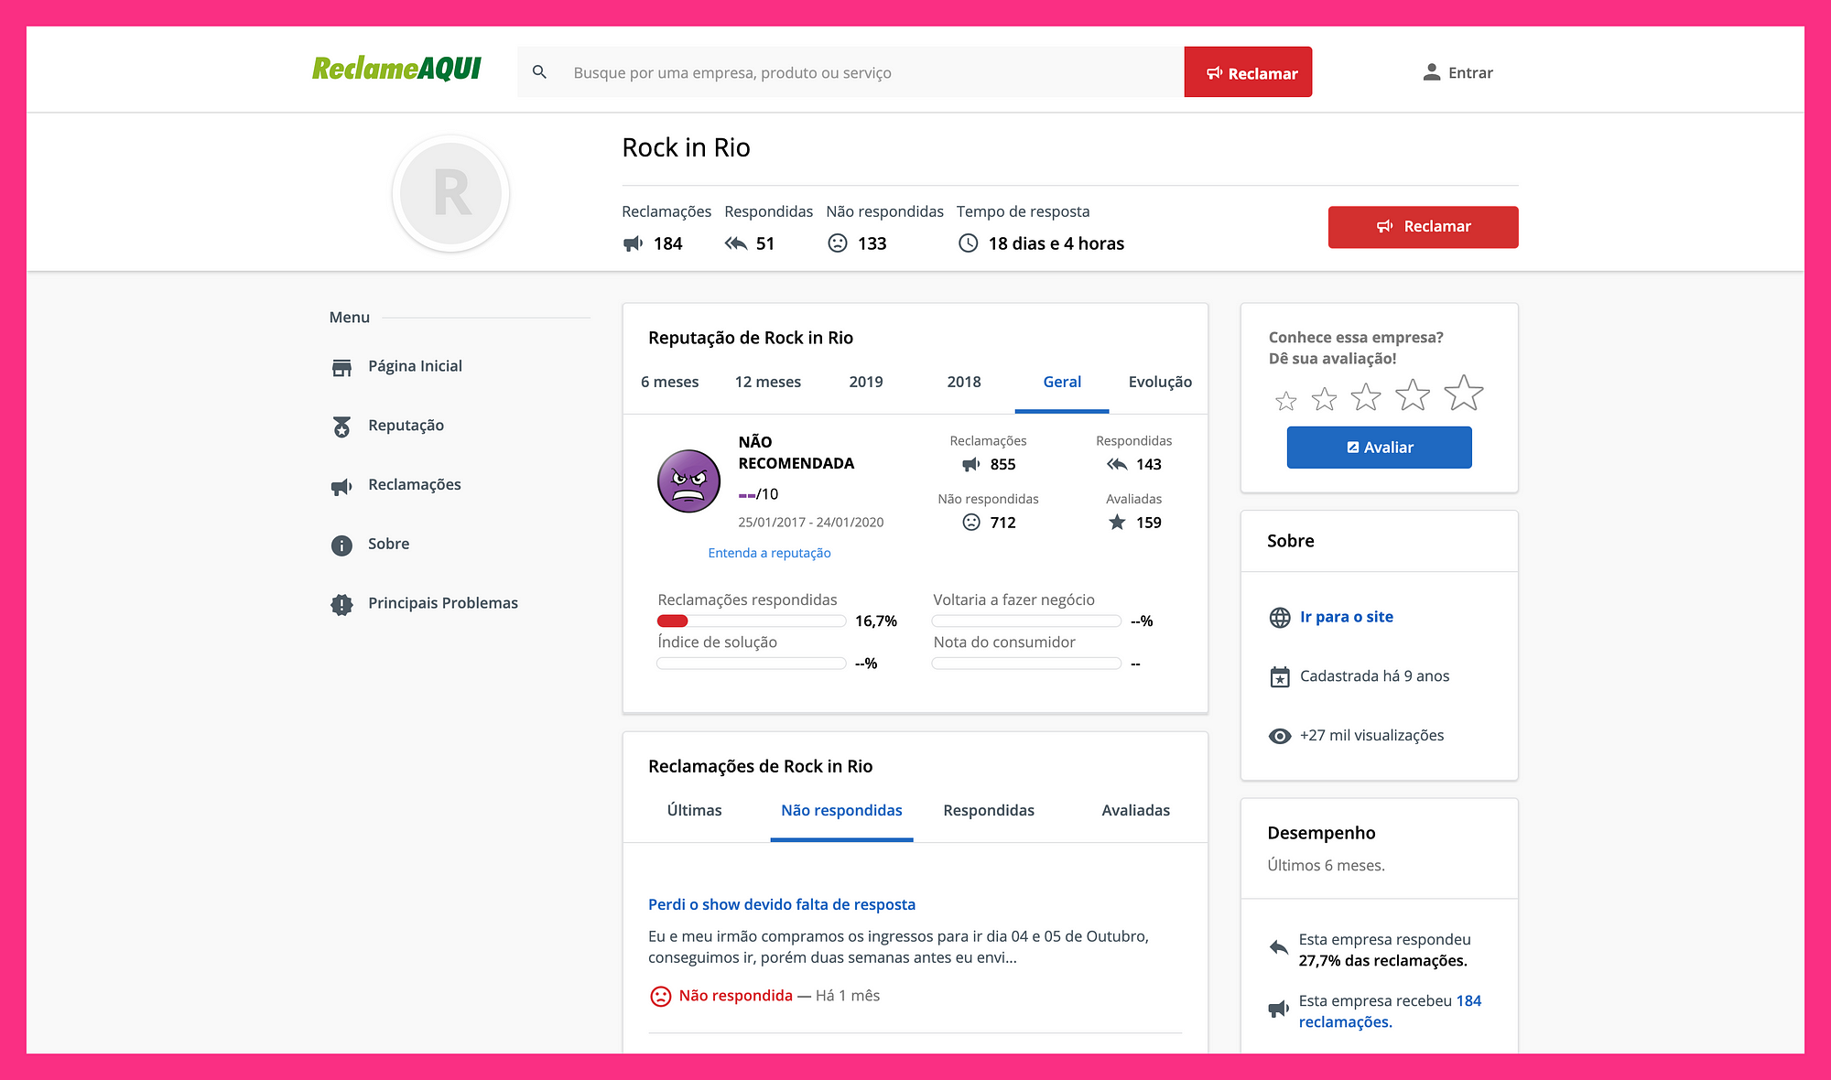Click the reply arrows icon next to 51
The width and height of the screenshot is (1831, 1080).
(736, 243)
